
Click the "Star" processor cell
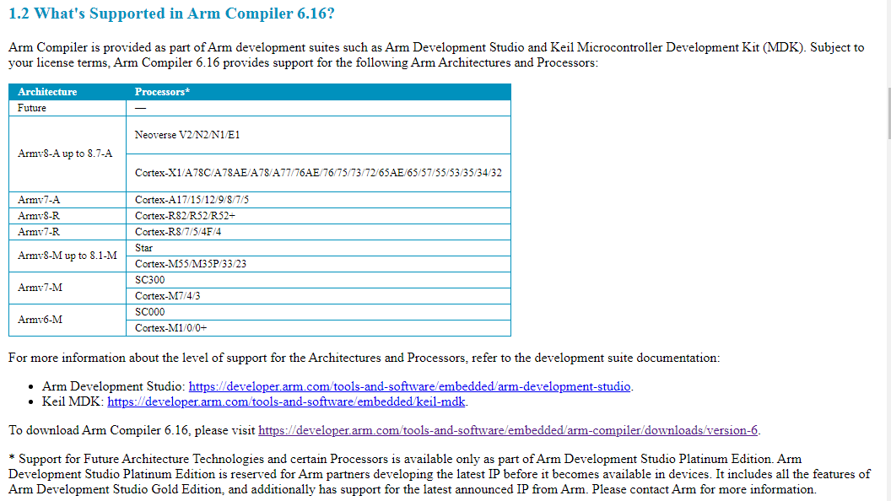pos(318,248)
